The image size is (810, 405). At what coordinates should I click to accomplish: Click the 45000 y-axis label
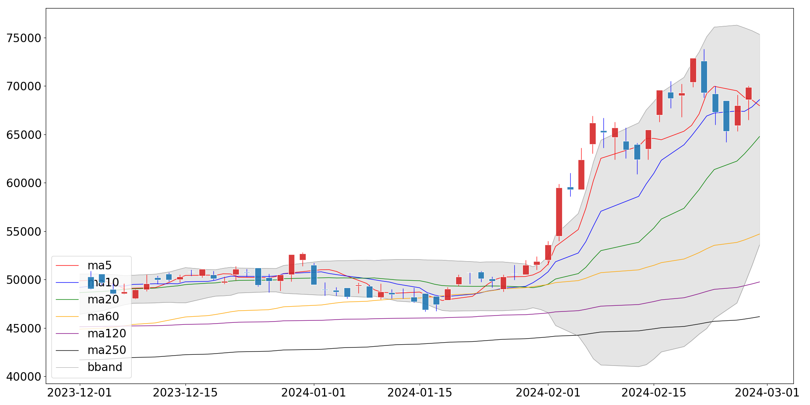24,328
